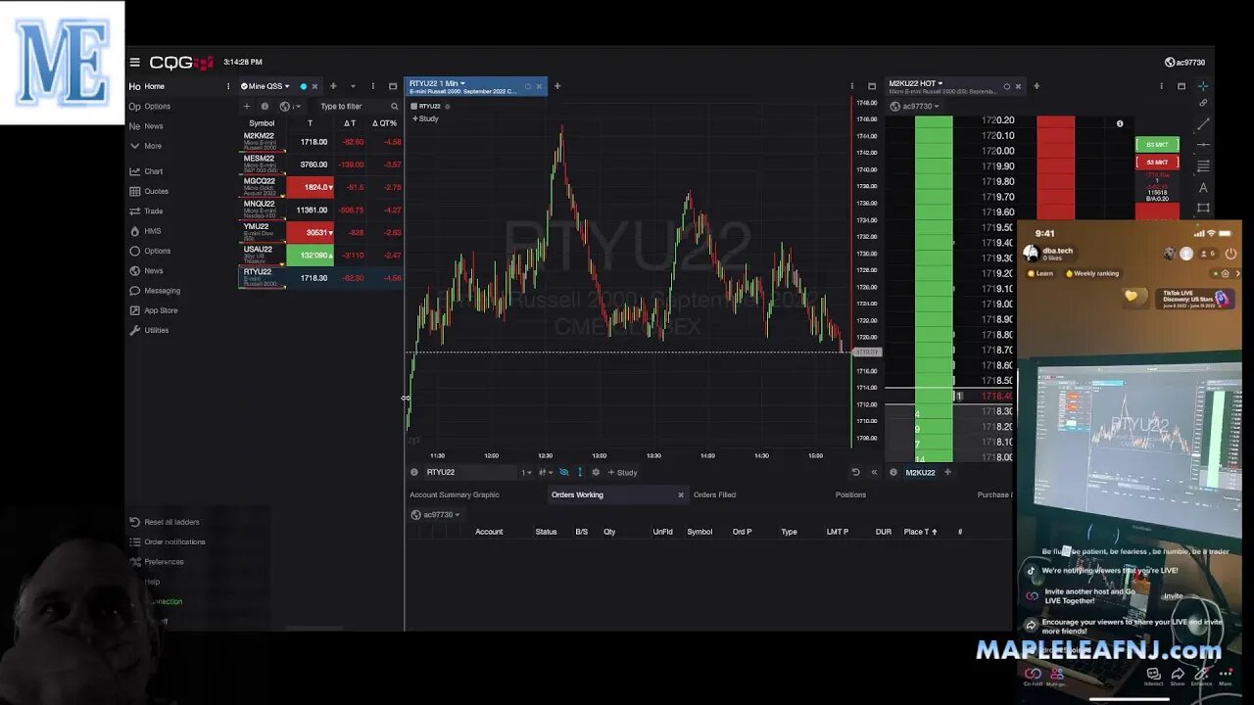Open the RTYU22 1 Min dropdown arrow

[x=462, y=83]
